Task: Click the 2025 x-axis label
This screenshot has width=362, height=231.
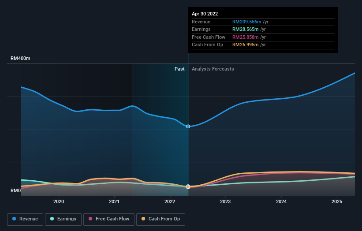Action: (337, 201)
